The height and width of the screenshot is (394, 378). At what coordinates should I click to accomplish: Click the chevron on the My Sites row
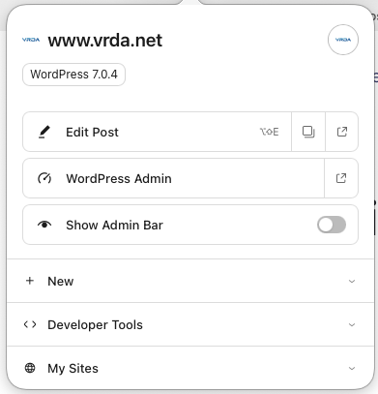[x=352, y=369]
